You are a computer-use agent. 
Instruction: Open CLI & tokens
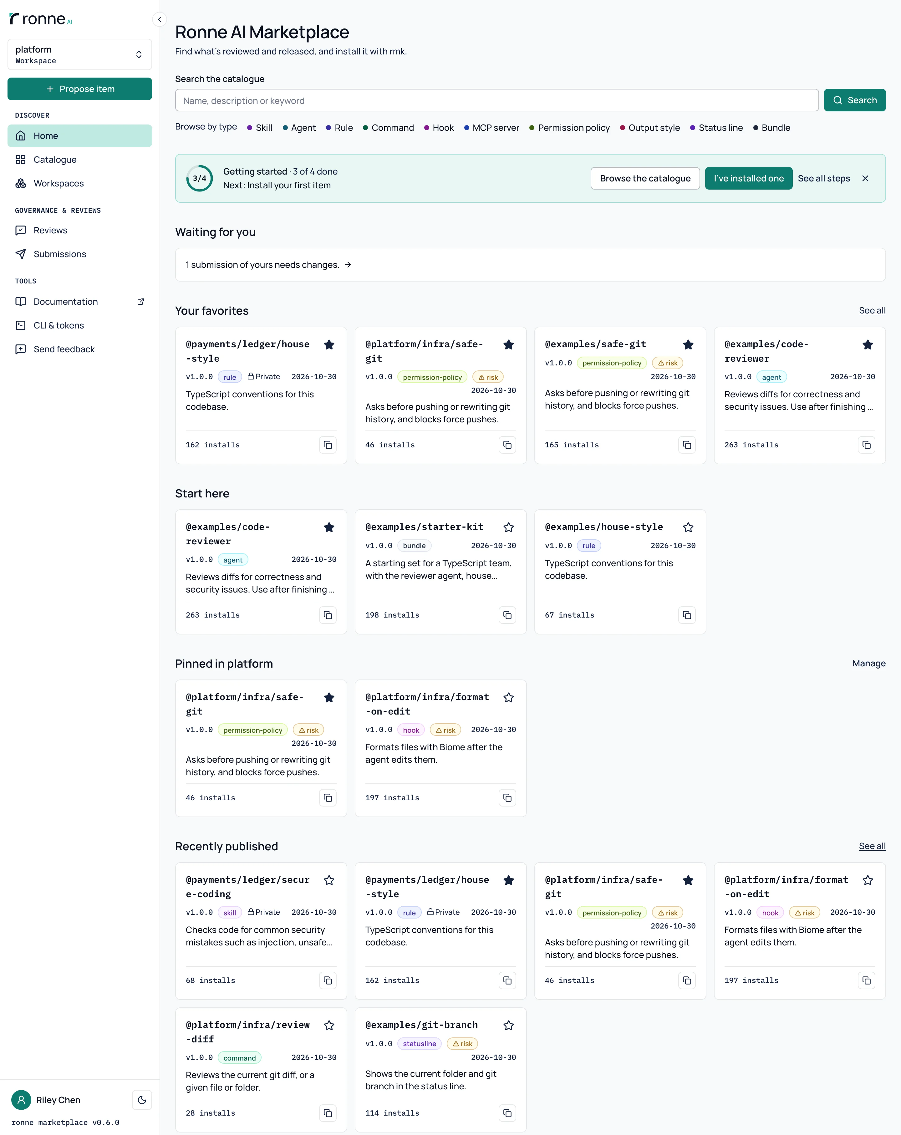[x=79, y=325]
